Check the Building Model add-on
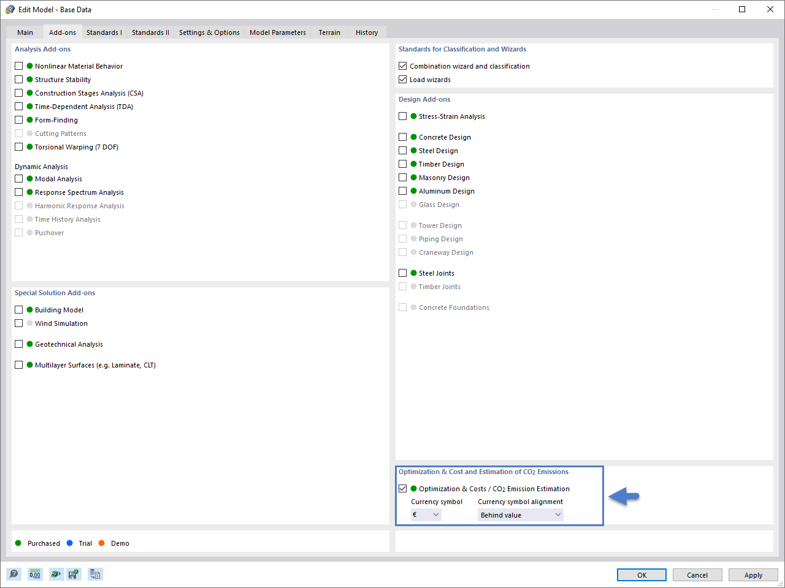 [x=18, y=310]
